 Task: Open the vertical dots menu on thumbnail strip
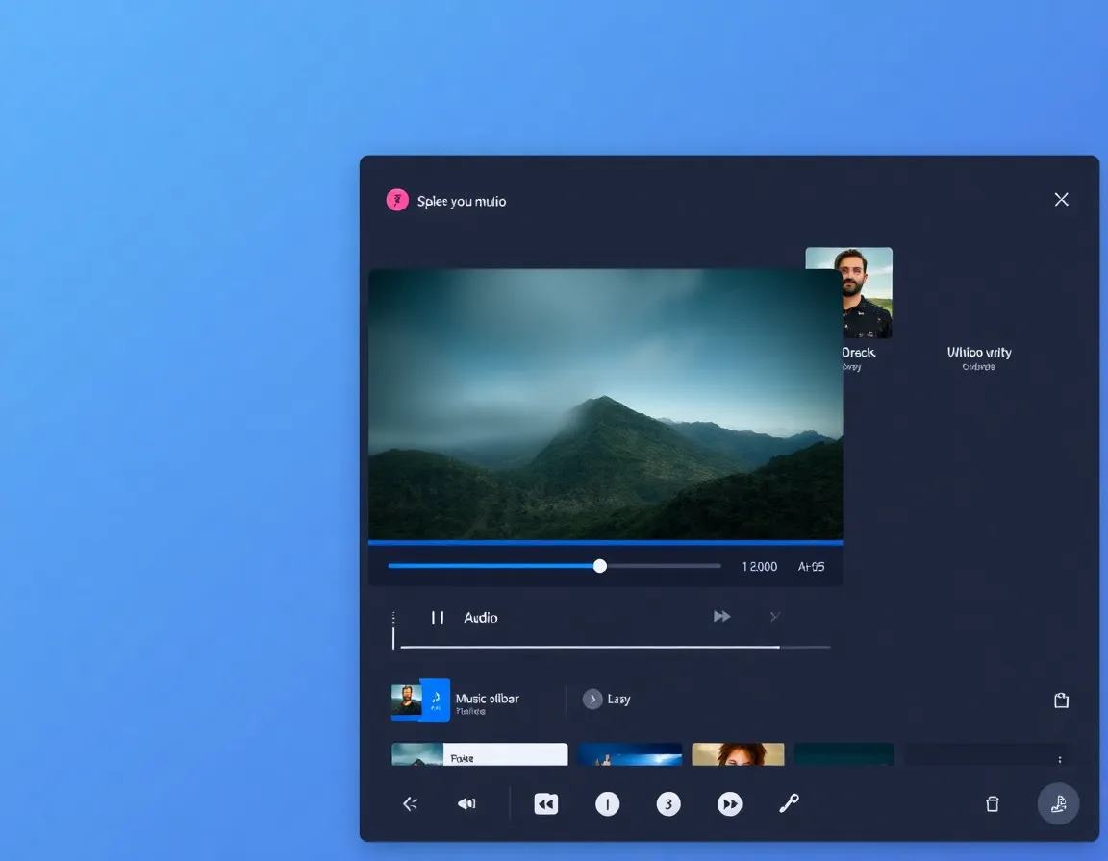[1060, 759]
